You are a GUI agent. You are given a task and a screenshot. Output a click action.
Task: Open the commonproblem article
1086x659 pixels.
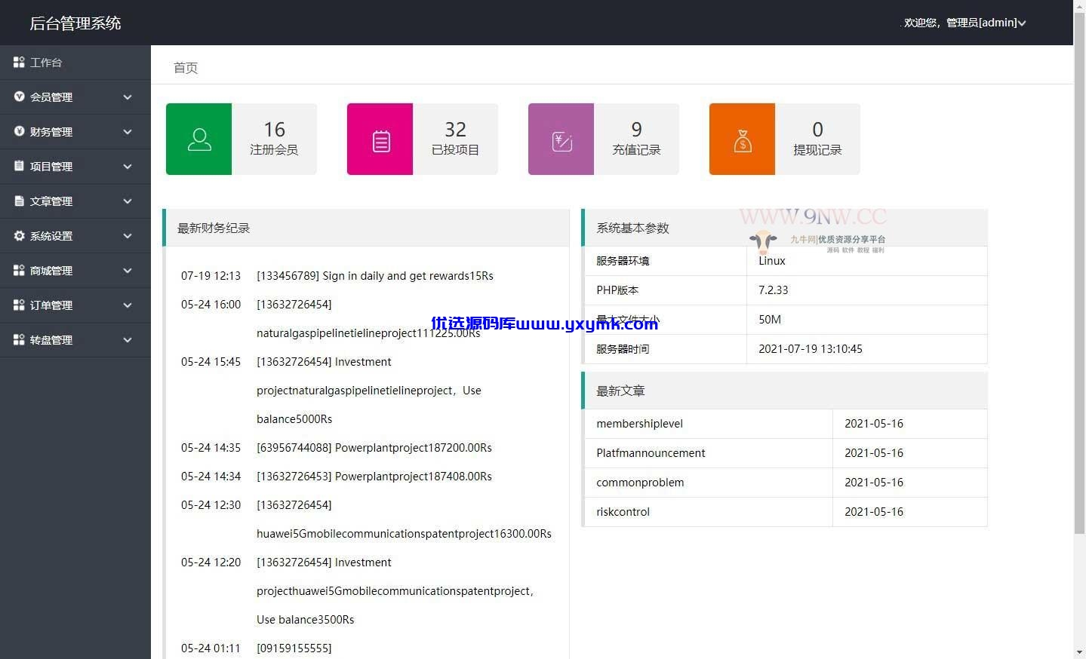pos(640,483)
